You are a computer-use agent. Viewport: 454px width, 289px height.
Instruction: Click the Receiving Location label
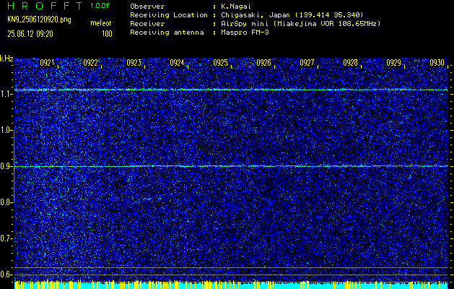coord(169,15)
